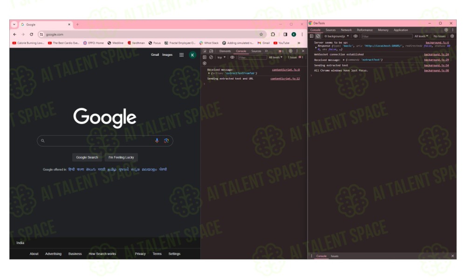
Task: Click the Google search input box
Action: point(105,140)
